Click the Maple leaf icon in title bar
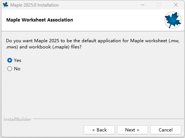 pos(5,5)
